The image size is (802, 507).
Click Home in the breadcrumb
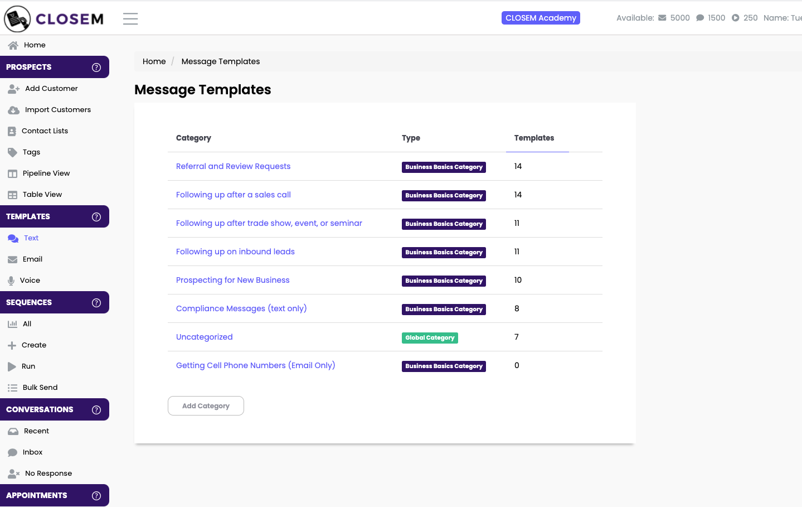pos(154,61)
